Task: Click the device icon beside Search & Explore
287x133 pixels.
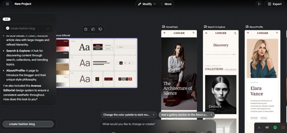Action: (205, 27)
